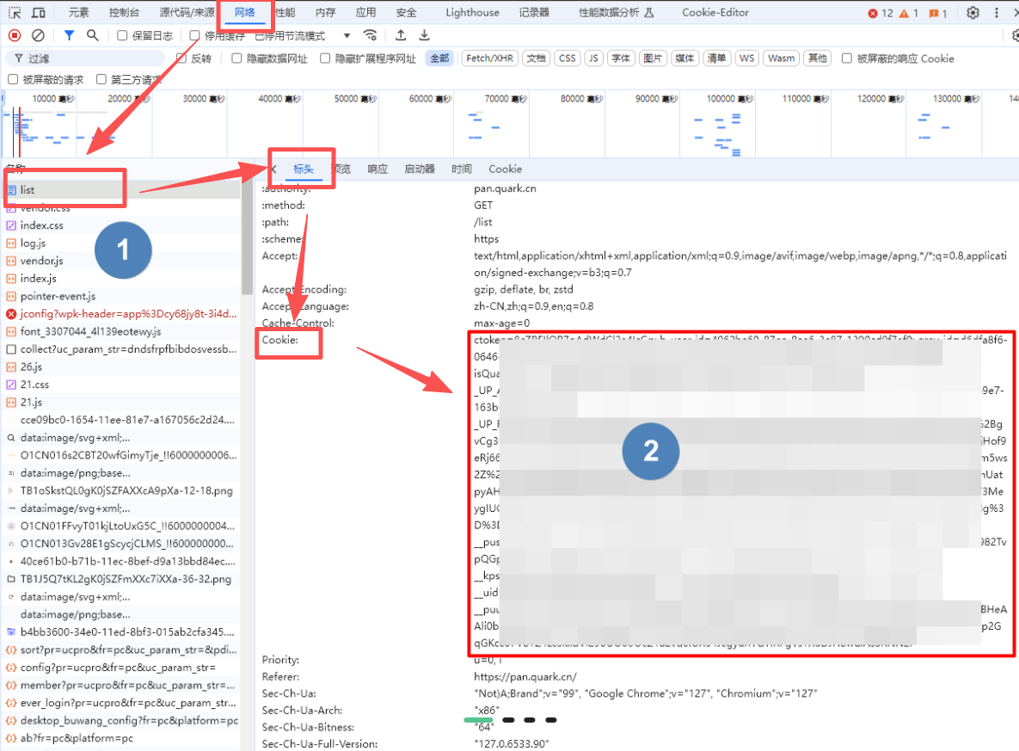Open network conditions wifi icon
This screenshot has height=751, width=1019.
click(x=371, y=35)
